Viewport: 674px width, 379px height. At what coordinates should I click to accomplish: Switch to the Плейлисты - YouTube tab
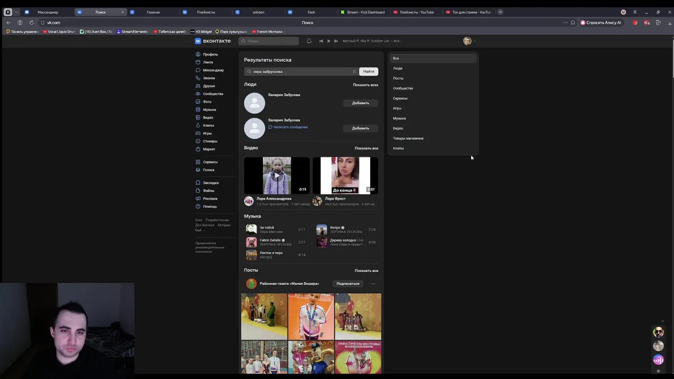[x=416, y=12]
